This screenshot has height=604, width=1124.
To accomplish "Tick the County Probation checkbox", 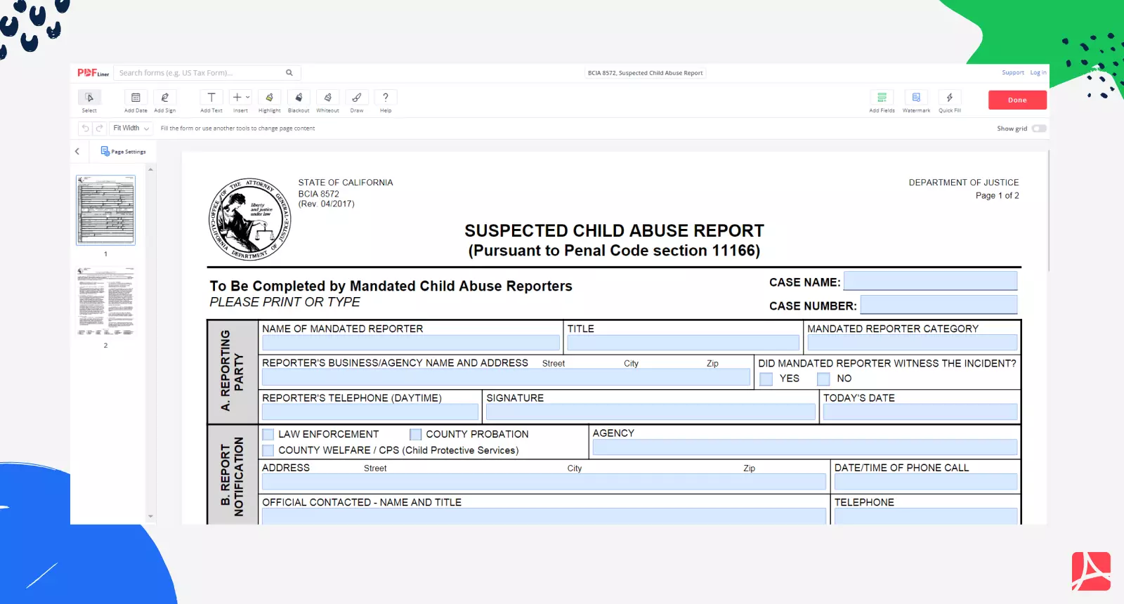I will pyautogui.click(x=415, y=435).
